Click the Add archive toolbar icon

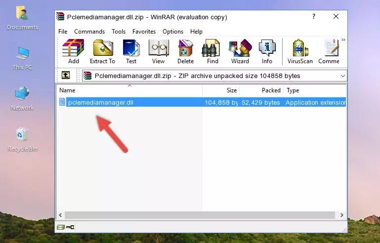73,51
